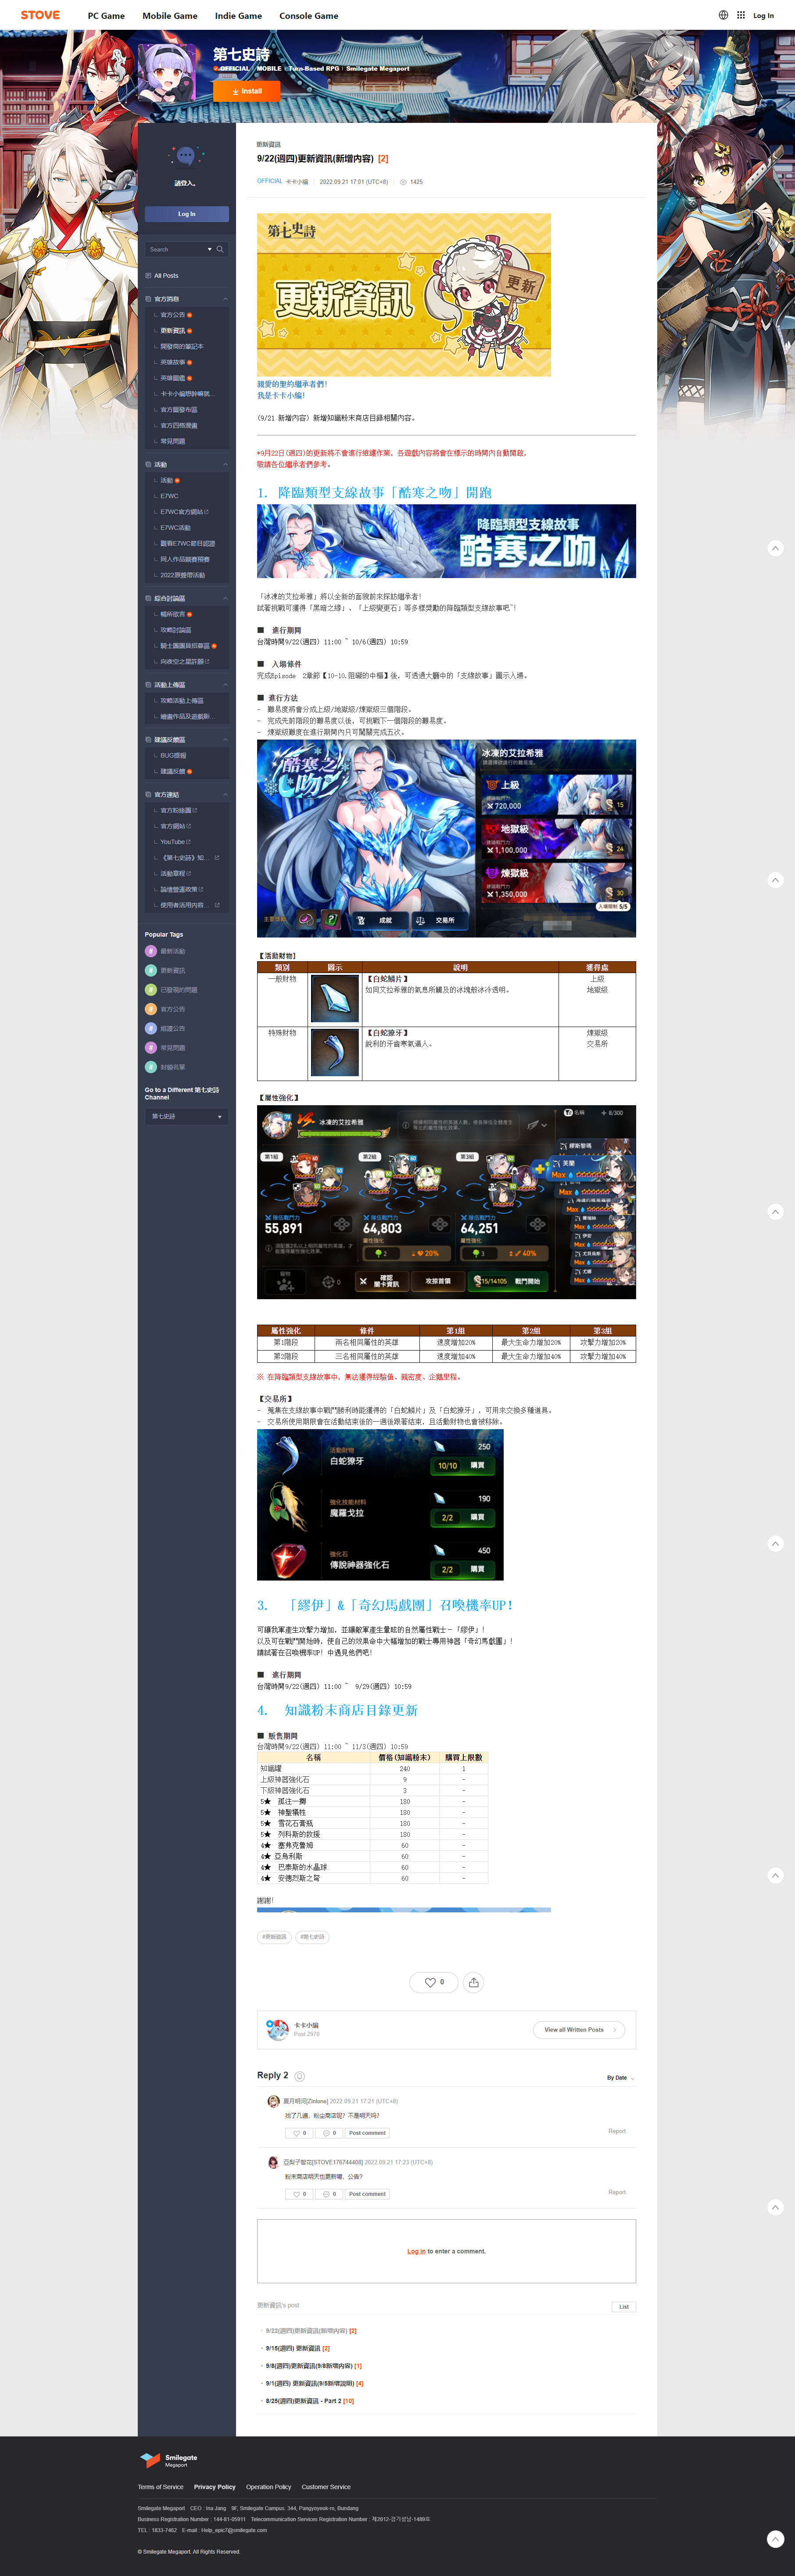Screen dimensions: 795x2576
Task: Open the apps grid menu icon
Action: pos(741,15)
